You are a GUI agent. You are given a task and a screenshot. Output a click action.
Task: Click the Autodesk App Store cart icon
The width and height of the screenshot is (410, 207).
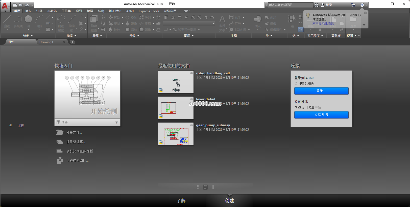click(x=353, y=5)
